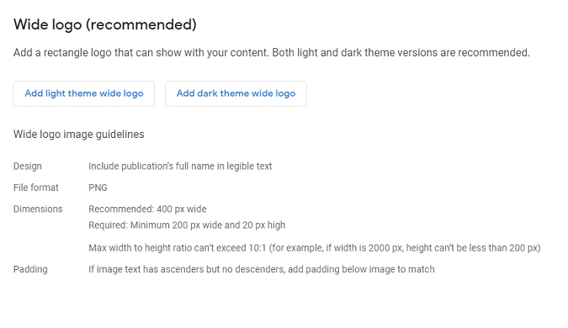Screen dimensions: 568x328
Task: Select the File format row label
Action: [36, 188]
